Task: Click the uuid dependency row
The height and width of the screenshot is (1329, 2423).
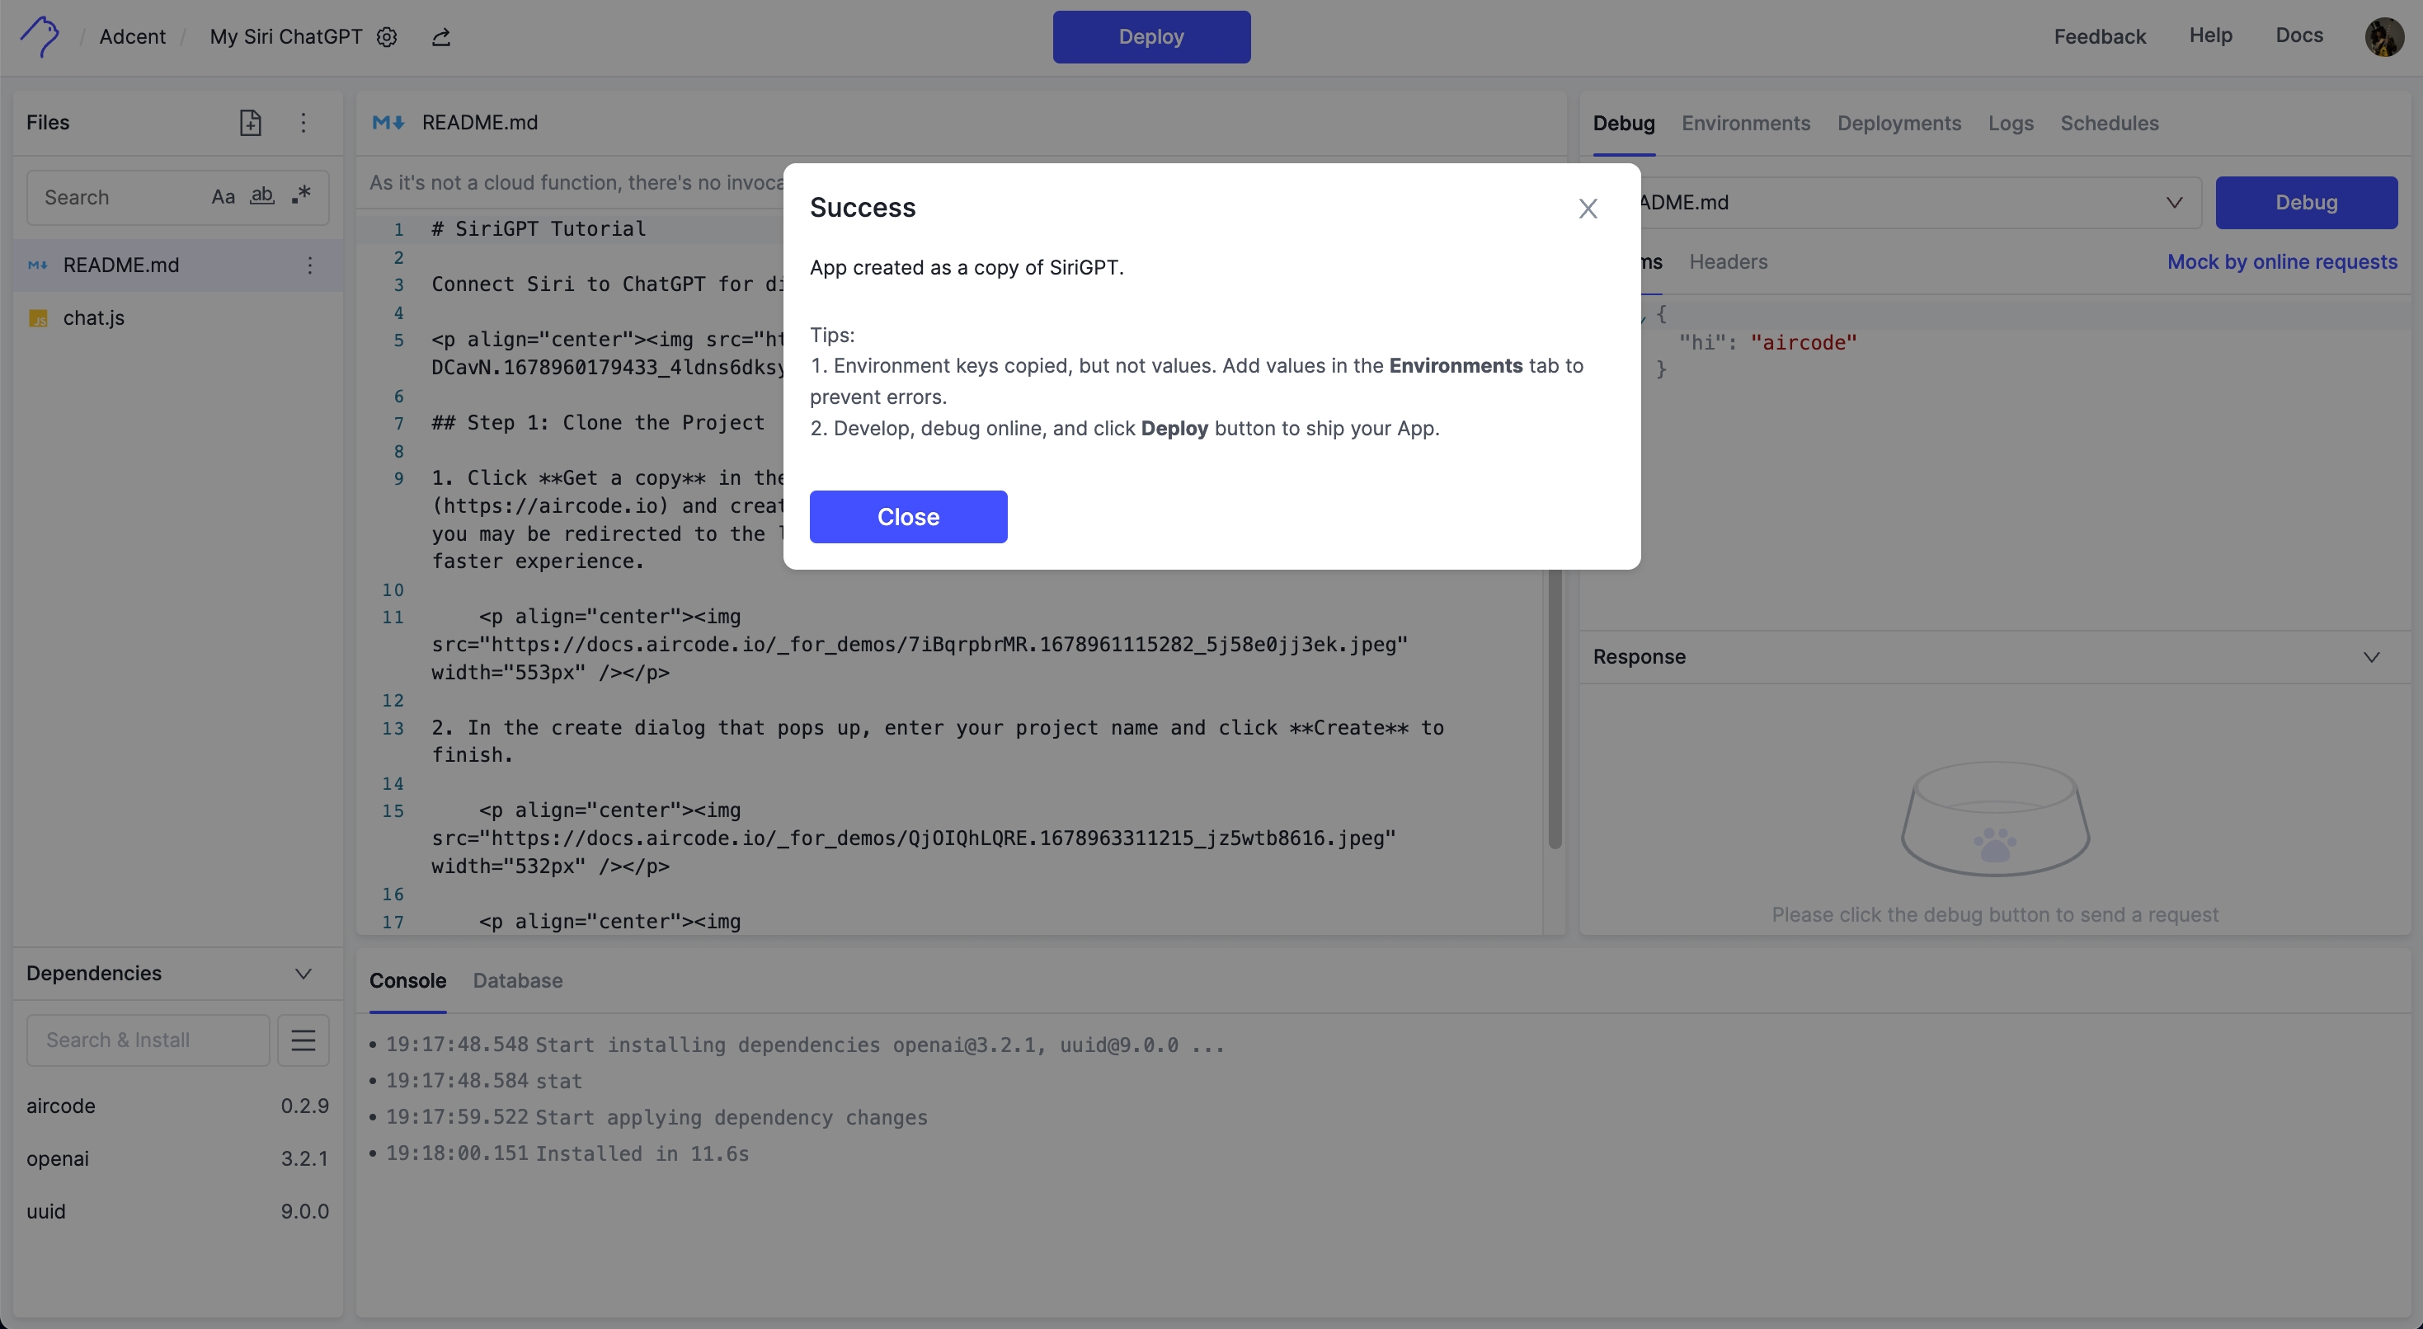Action: pyautogui.click(x=178, y=1211)
